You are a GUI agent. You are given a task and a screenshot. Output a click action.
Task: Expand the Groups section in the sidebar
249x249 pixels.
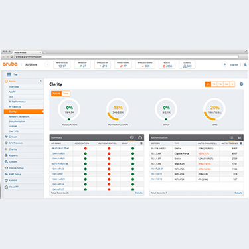click(x=13, y=137)
